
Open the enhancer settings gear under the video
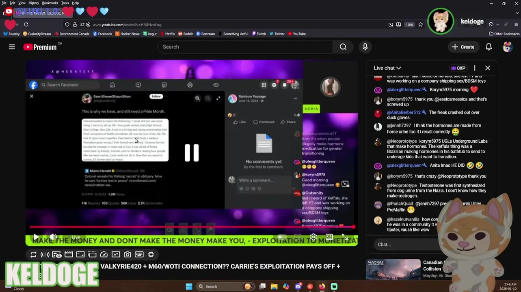(151, 254)
